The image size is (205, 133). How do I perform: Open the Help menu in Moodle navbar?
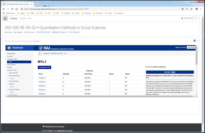click(30, 19)
